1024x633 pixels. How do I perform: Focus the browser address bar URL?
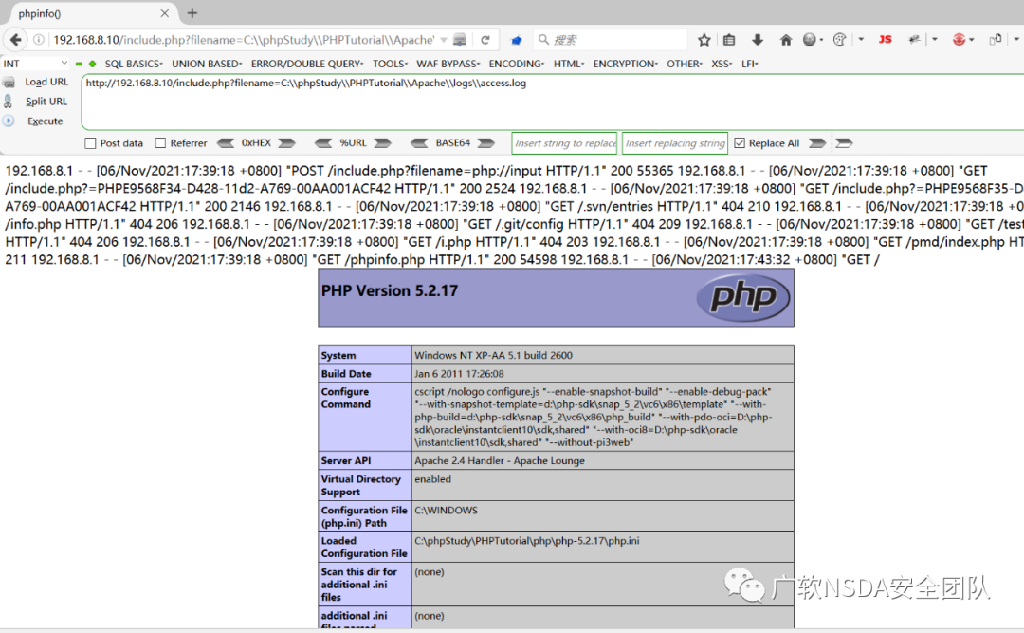(x=244, y=40)
